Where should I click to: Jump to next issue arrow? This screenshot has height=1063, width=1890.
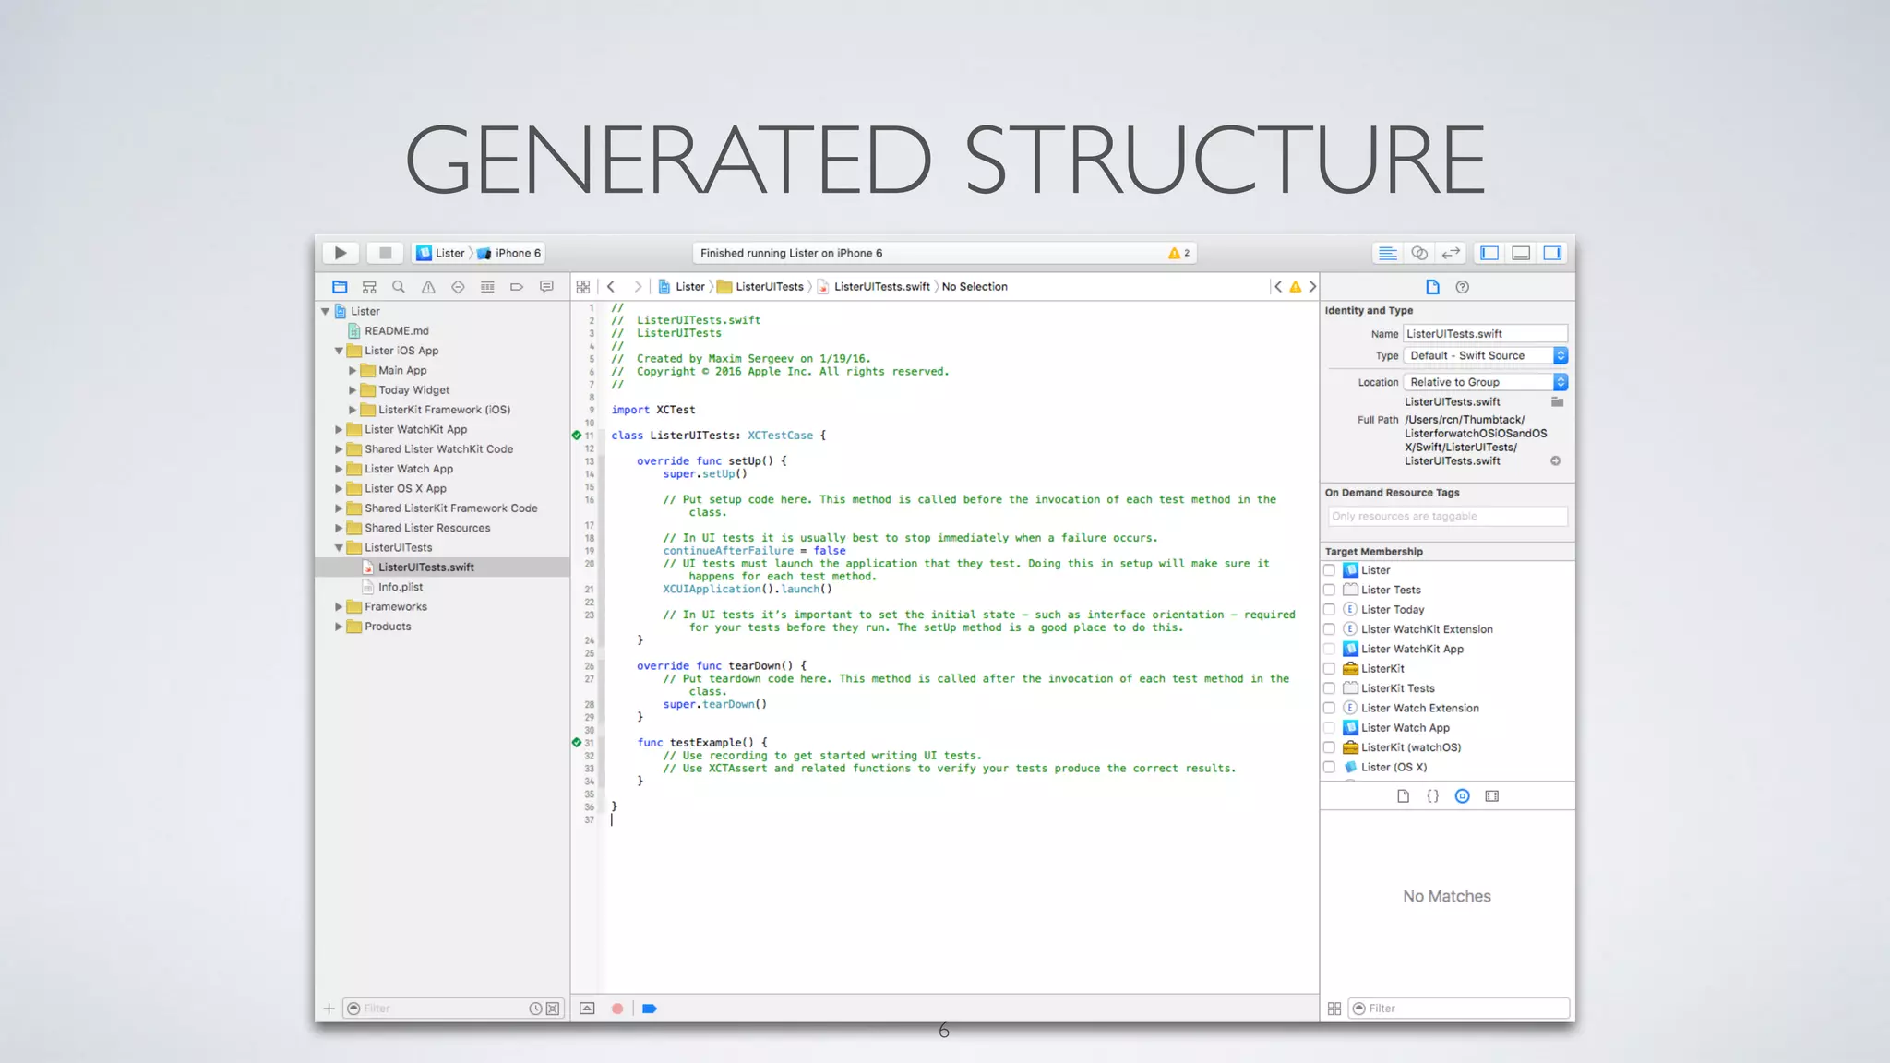1312,287
